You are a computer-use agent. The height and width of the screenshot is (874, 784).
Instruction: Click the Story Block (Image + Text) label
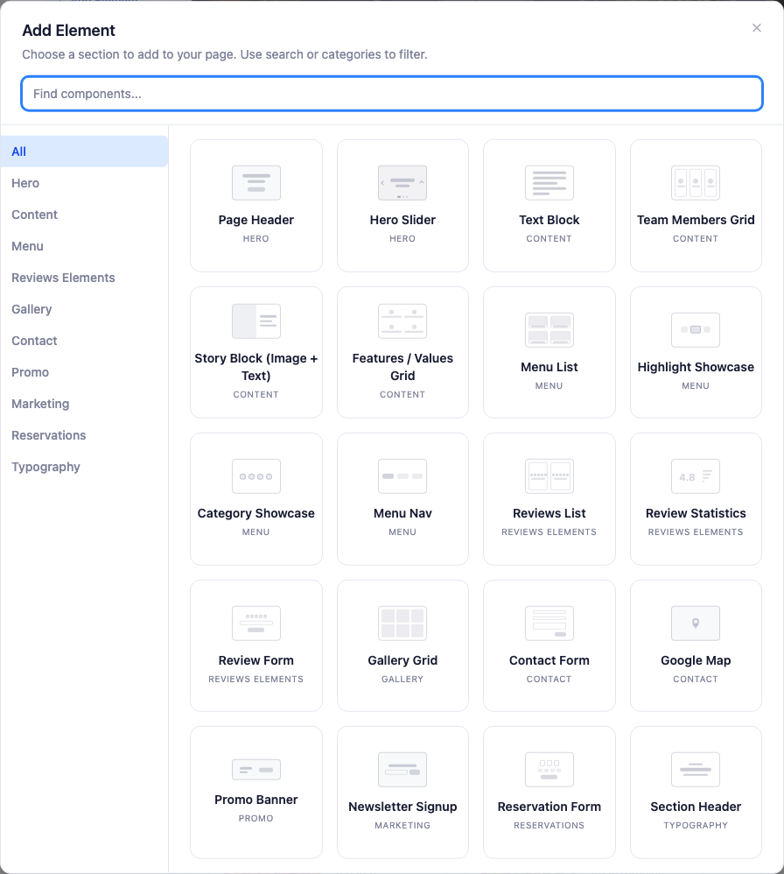[x=256, y=367]
